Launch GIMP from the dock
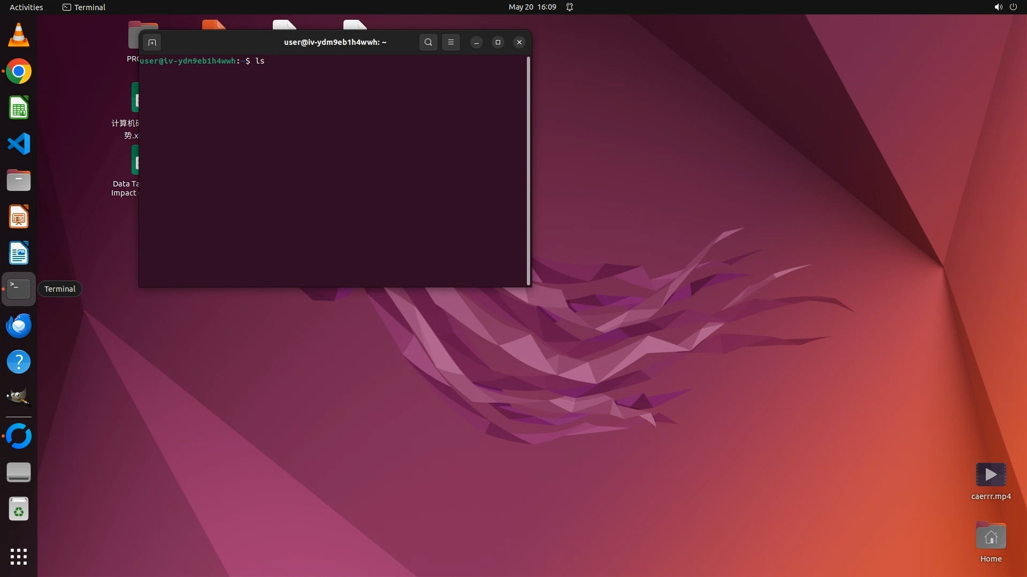Image resolution: width=1027 pixels, height=577 pixels. pos(19,397)
